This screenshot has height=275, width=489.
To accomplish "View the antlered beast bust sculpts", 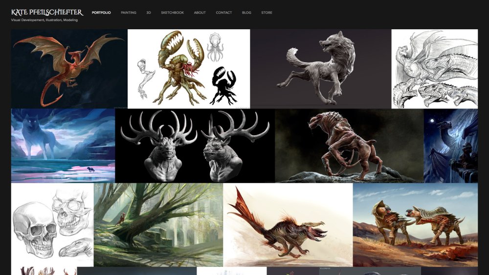I will (x=195, y=146).
